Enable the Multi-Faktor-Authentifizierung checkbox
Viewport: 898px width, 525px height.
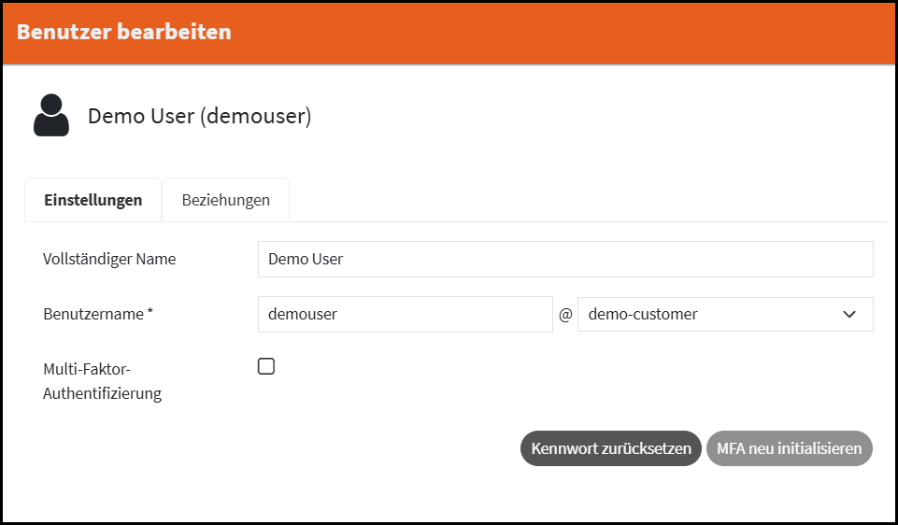(266, 366)
